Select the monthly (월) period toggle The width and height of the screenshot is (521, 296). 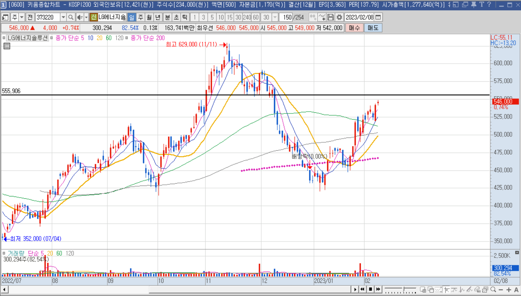(x=149, y=17)
